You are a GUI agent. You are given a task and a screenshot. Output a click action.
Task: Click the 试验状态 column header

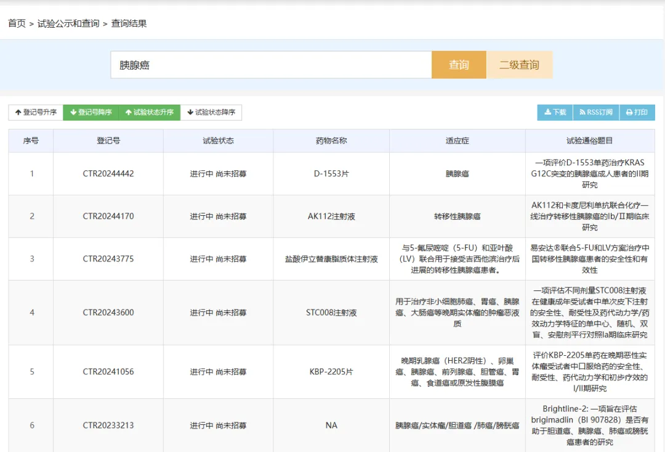click(218, 141)
